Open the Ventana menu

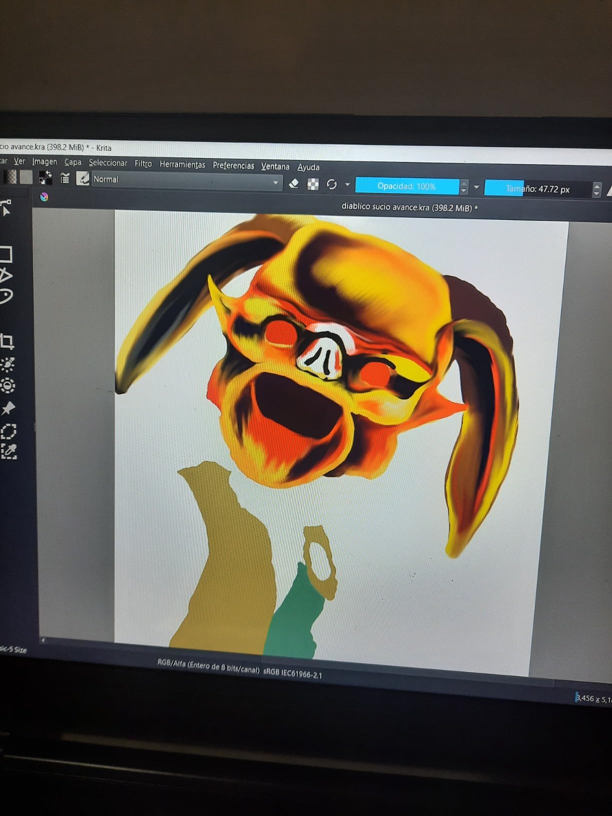[275, 166]
